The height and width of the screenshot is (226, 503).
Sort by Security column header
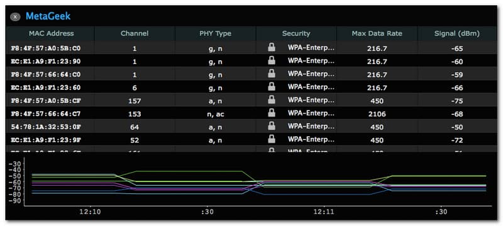[296, 33]
